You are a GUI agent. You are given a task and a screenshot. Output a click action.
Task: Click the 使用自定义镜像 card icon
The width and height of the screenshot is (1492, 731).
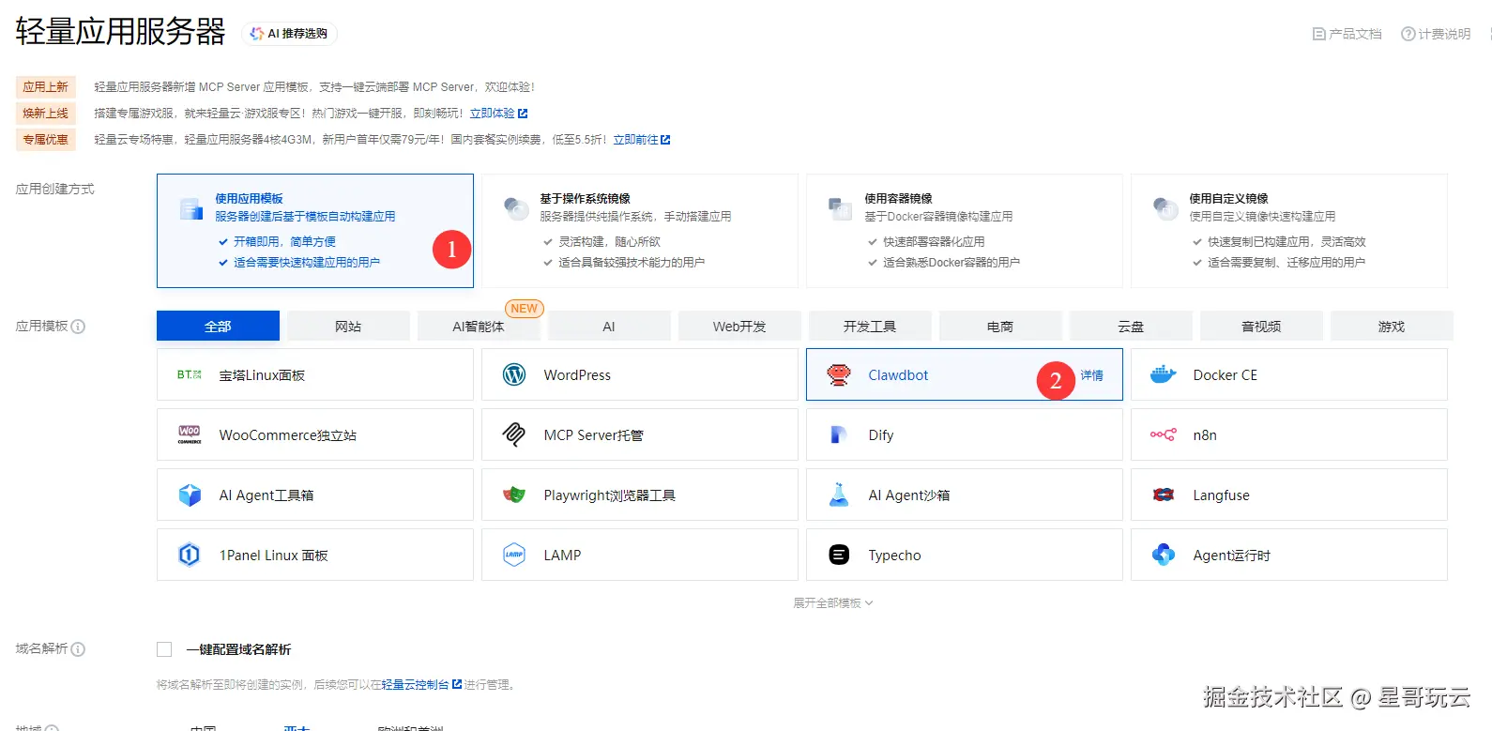[1165, 208]
